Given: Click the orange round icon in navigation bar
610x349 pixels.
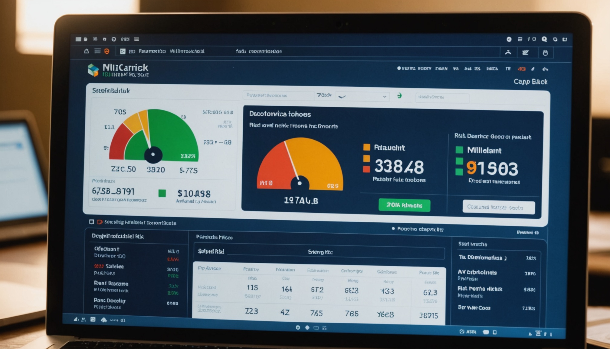Looking at the screenshot, I should [107, 51].
